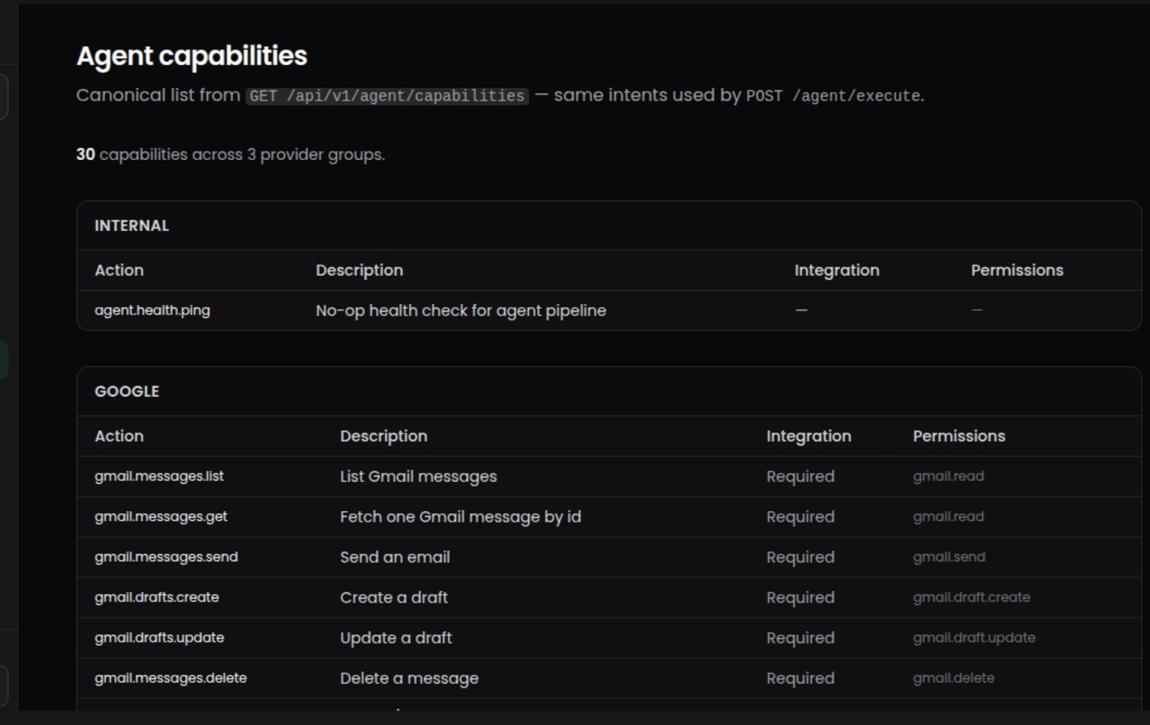Click the gmail.messages.delete action
Viewport: 1150px width, 725px height.
[170, 678]
